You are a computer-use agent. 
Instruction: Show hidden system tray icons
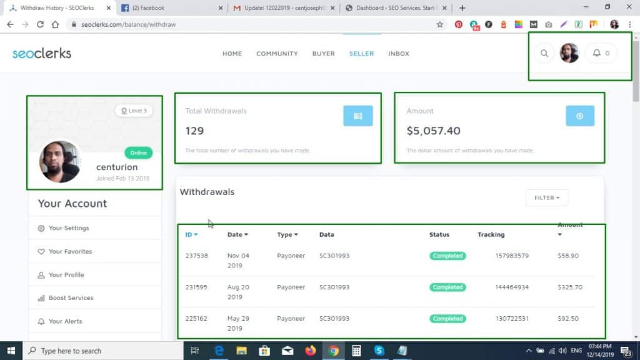[529, 351]
